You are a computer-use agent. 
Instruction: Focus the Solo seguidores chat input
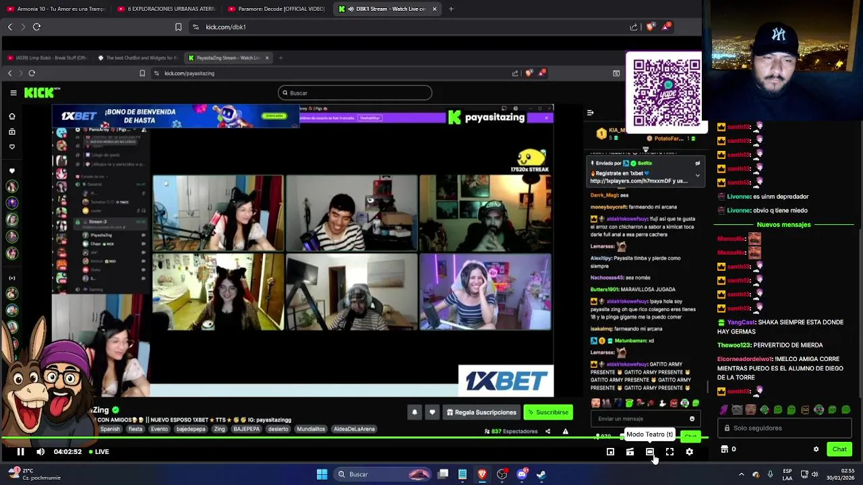click(784, 428)
